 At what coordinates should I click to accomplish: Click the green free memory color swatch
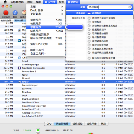click(38, 130)
